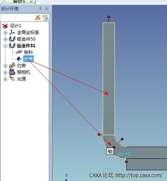
Task: Select 钣金件50 sheet metal part
Action: tap(26, 39)
